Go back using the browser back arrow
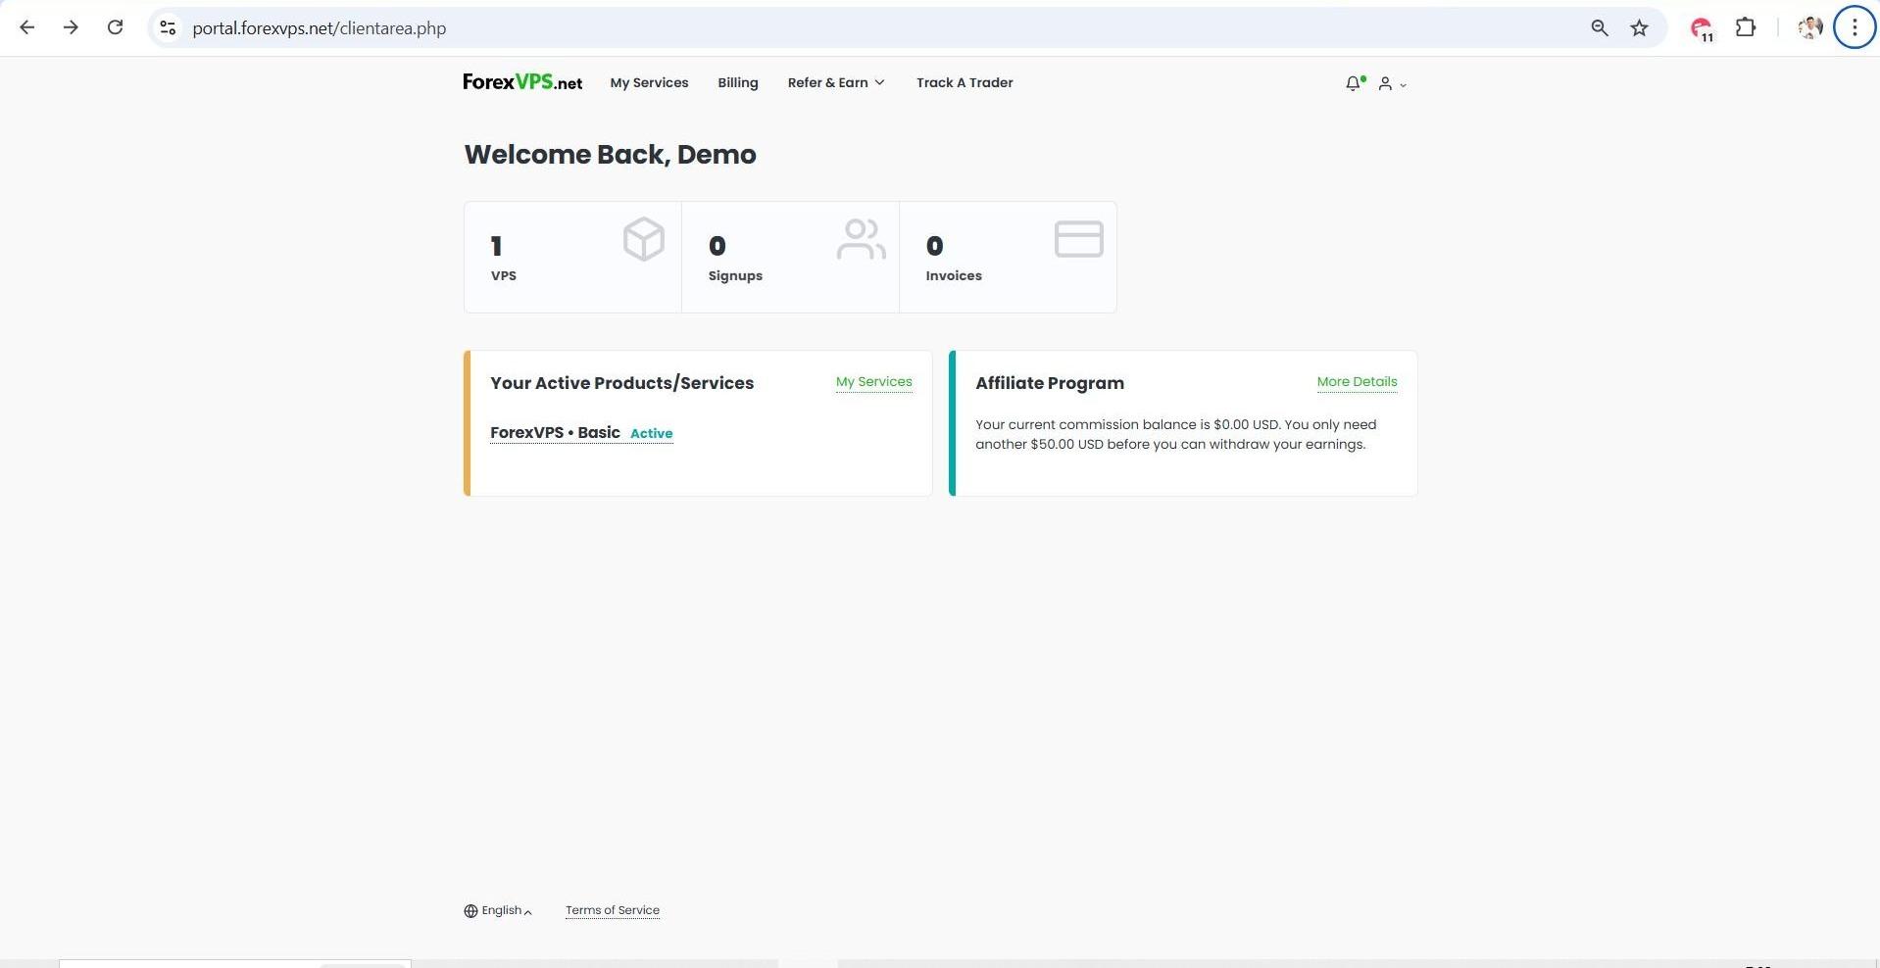This screenshot has height=968, width=1880. click(27, 27)
